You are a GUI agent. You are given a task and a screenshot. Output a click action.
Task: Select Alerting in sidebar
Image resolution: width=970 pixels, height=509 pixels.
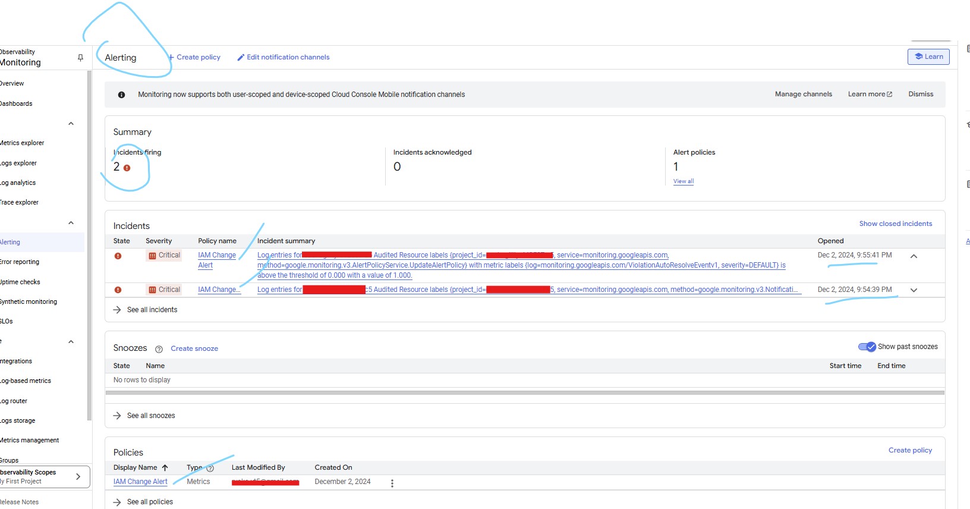(42, 242)
